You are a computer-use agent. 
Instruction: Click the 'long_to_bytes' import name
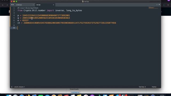click(74, 10)
